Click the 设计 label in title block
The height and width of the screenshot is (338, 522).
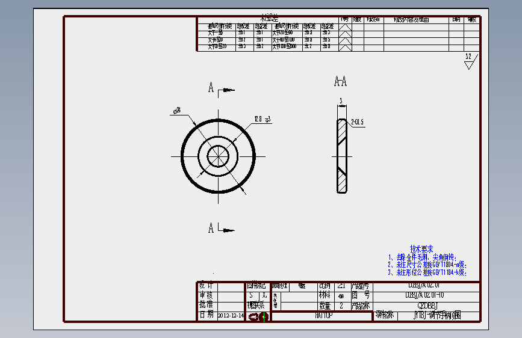[x=206, y=286]
